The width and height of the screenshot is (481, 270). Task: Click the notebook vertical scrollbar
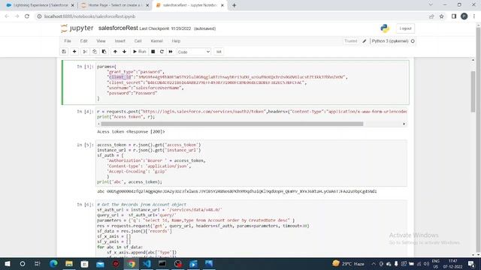click(x=473, y=91)
